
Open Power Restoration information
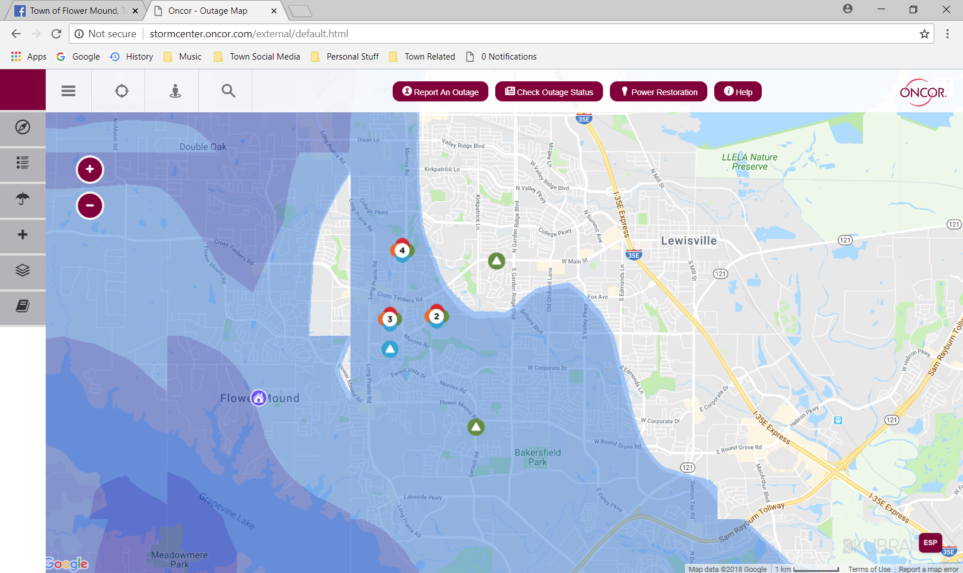pos(659,92)
